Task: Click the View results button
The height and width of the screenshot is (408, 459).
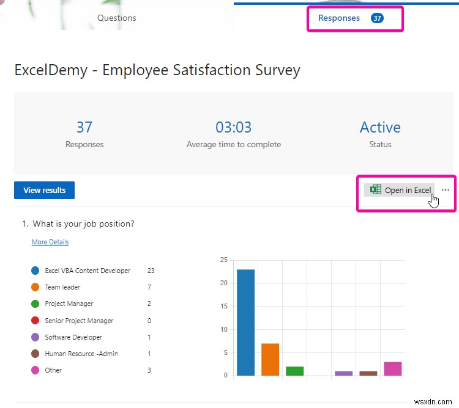Action: (44, 191)
